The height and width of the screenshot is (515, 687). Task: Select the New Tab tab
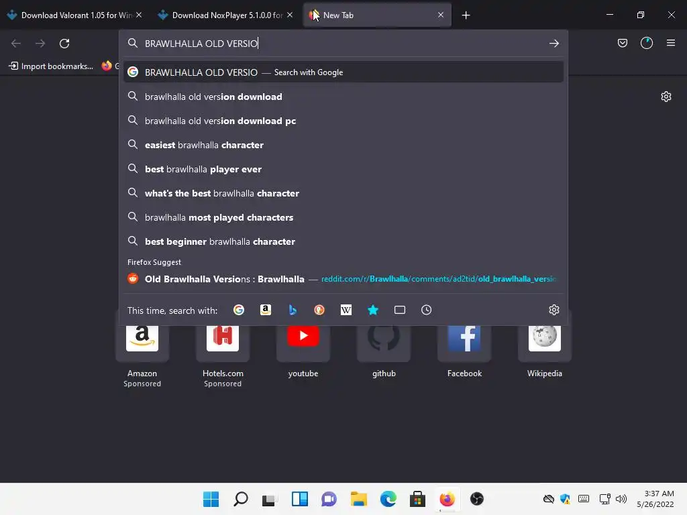(377, 15)
